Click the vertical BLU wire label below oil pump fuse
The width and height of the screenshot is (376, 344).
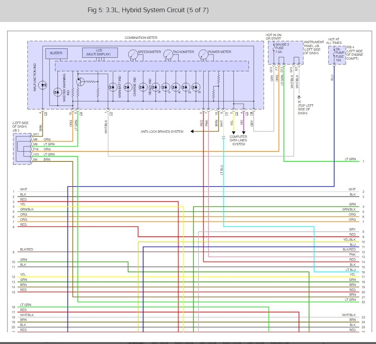tap(332, 78)
